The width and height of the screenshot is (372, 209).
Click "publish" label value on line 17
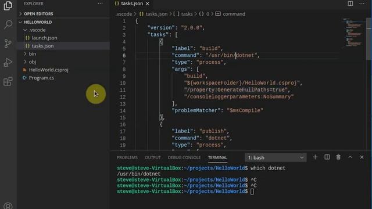click(x=213, y=131)
